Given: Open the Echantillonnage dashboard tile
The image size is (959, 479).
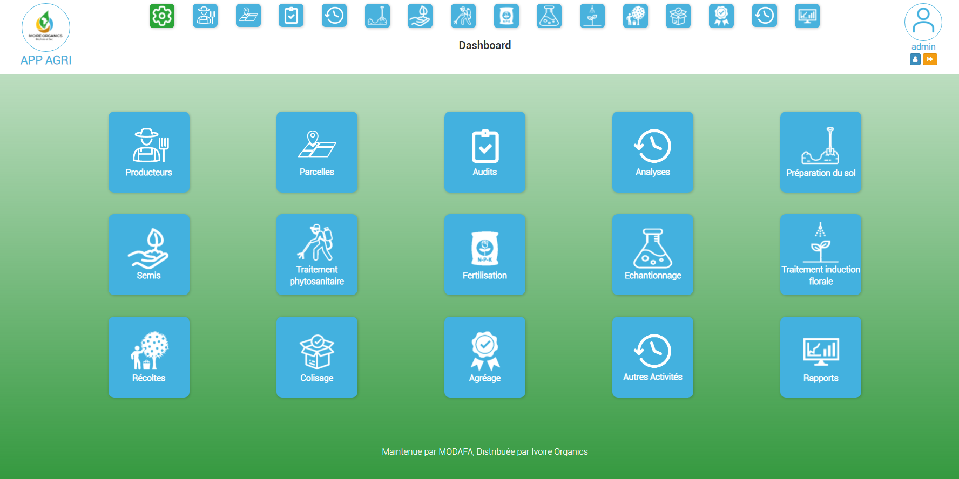Looking at the screenshot, I should pyautogui.click(x=653, y=255).
